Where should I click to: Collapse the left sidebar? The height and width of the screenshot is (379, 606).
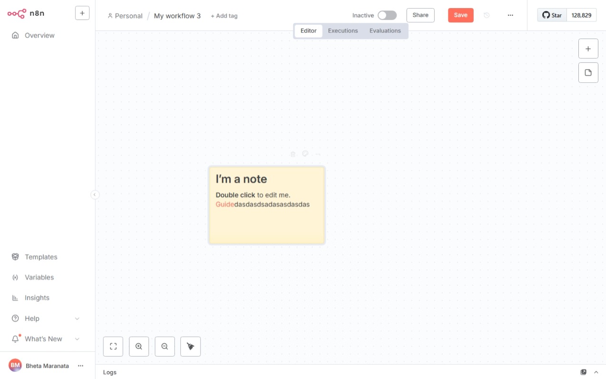point(95,194)
